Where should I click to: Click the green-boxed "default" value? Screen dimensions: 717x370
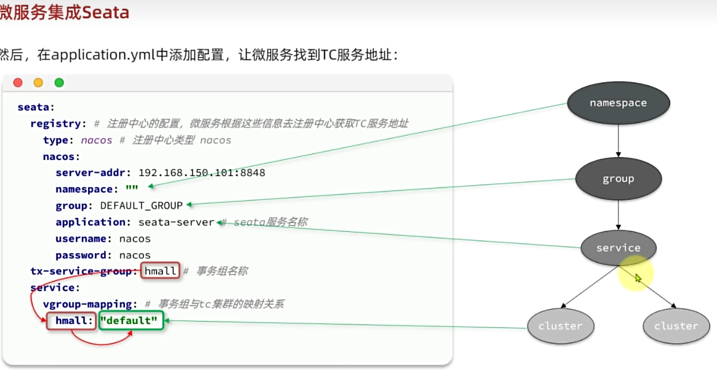[x=131, y=321]
